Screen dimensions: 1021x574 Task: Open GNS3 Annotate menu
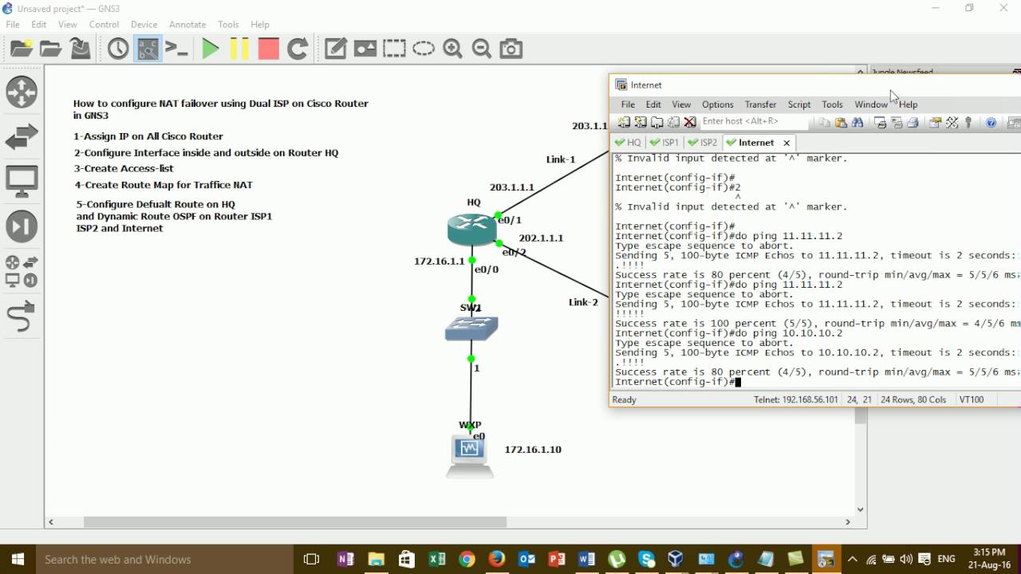click(187, 25)
